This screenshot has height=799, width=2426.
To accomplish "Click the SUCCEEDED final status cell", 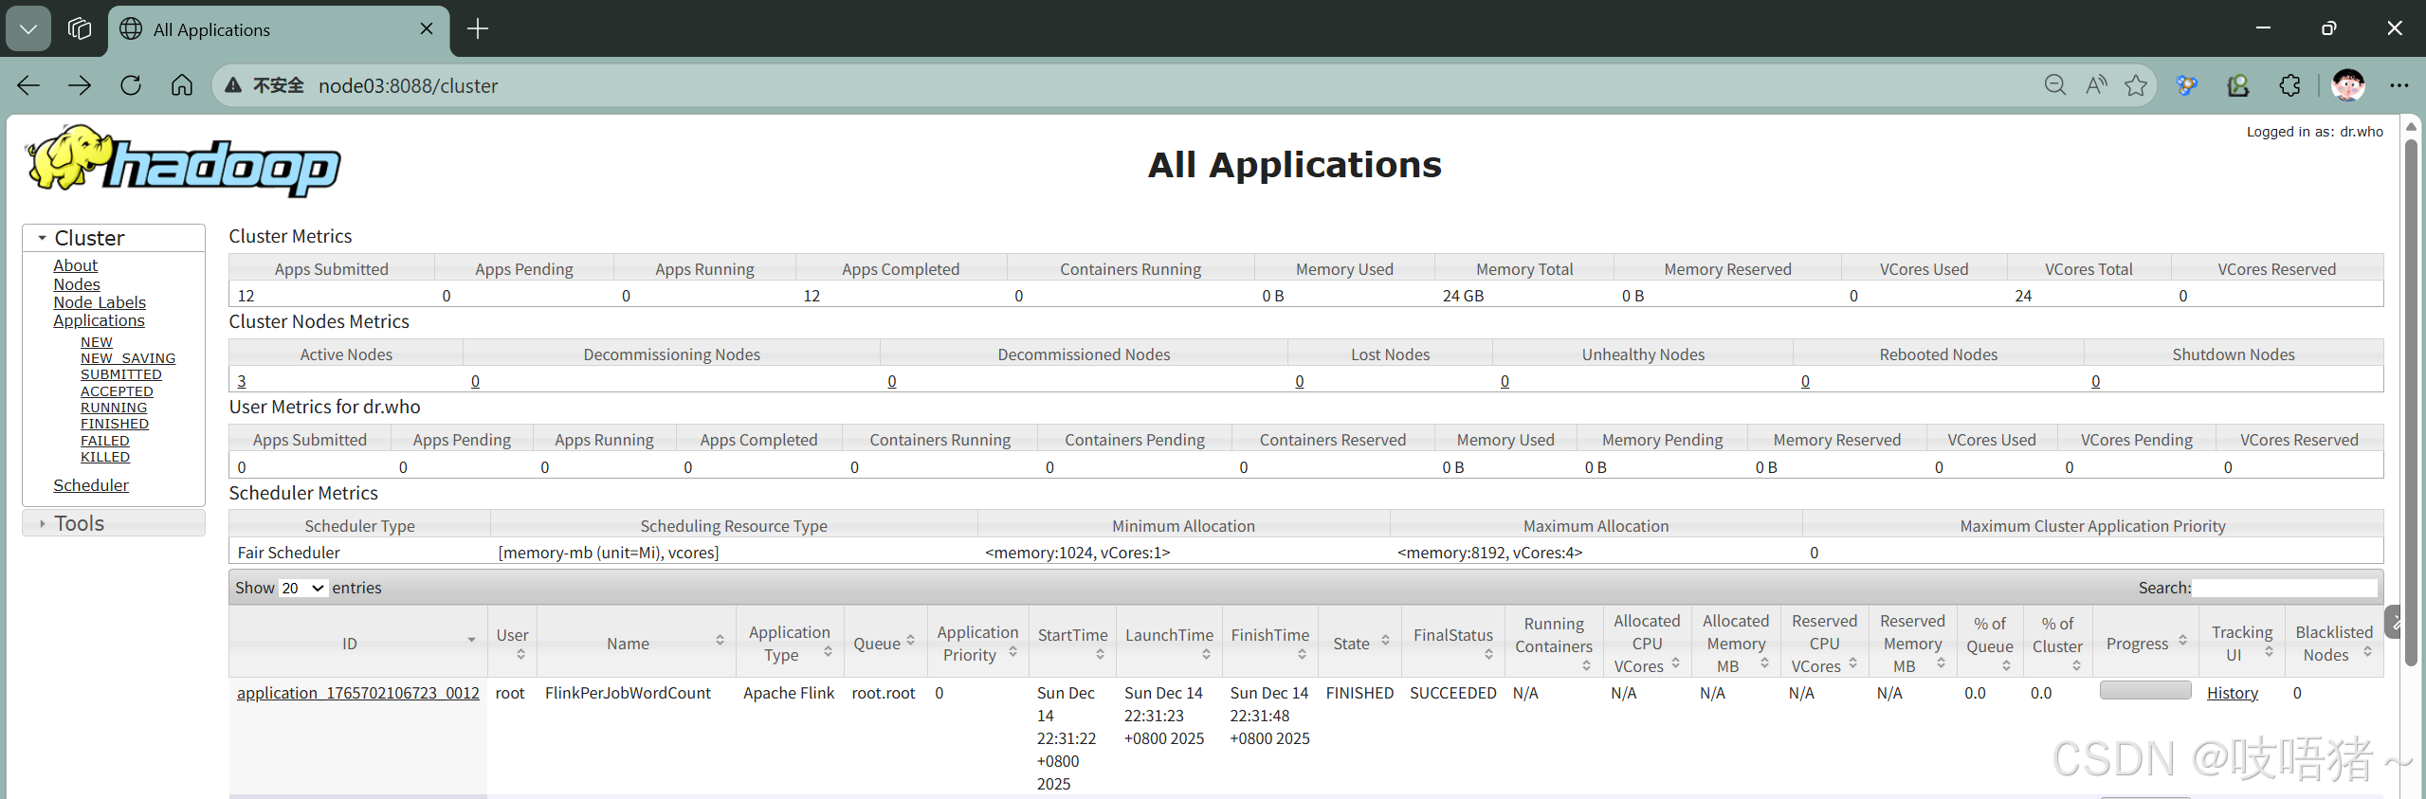I will point(1452,693).
